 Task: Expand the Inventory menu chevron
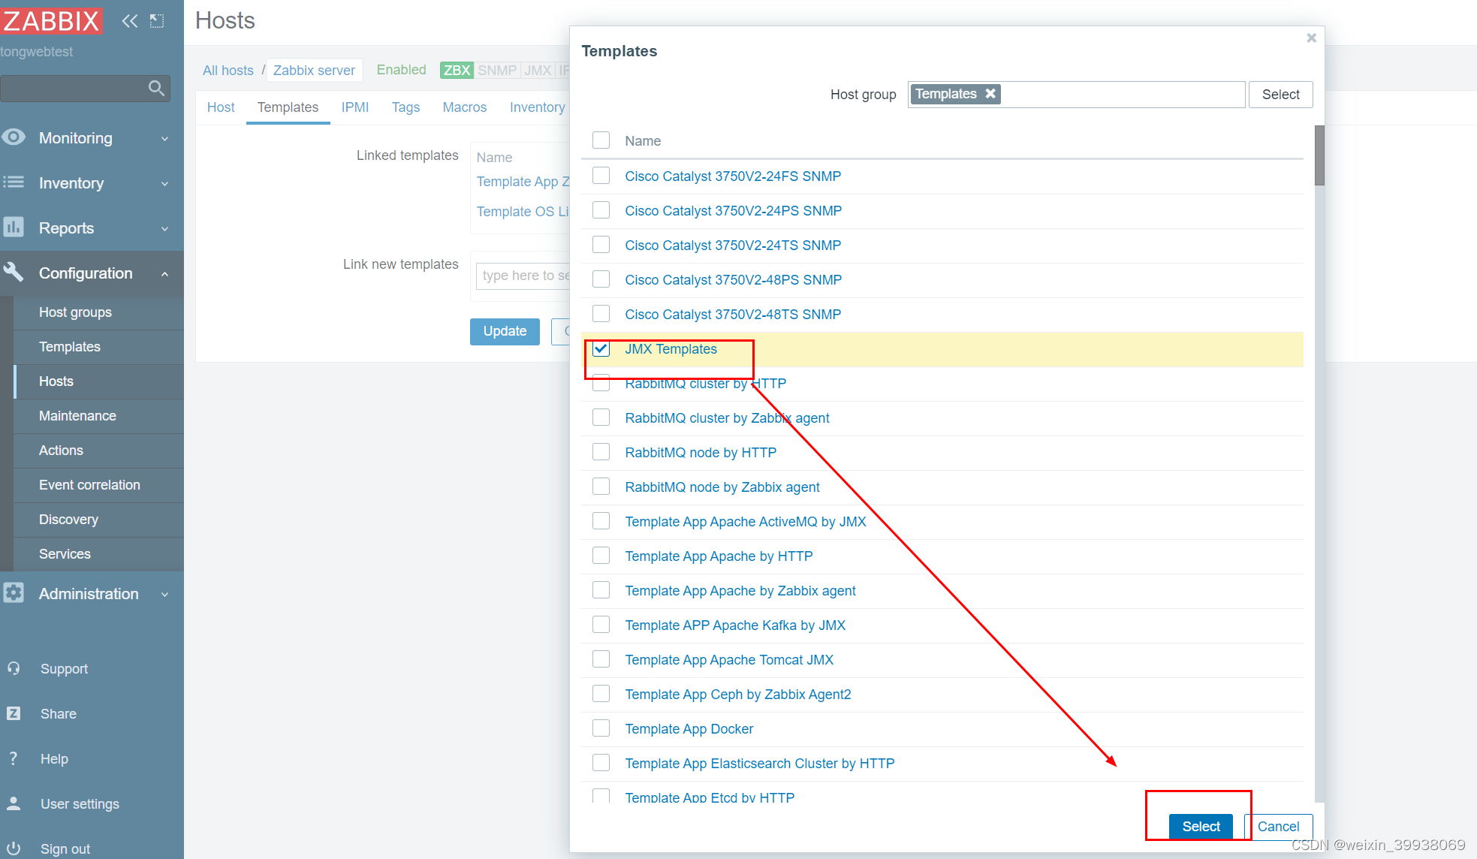click(164, 183)
